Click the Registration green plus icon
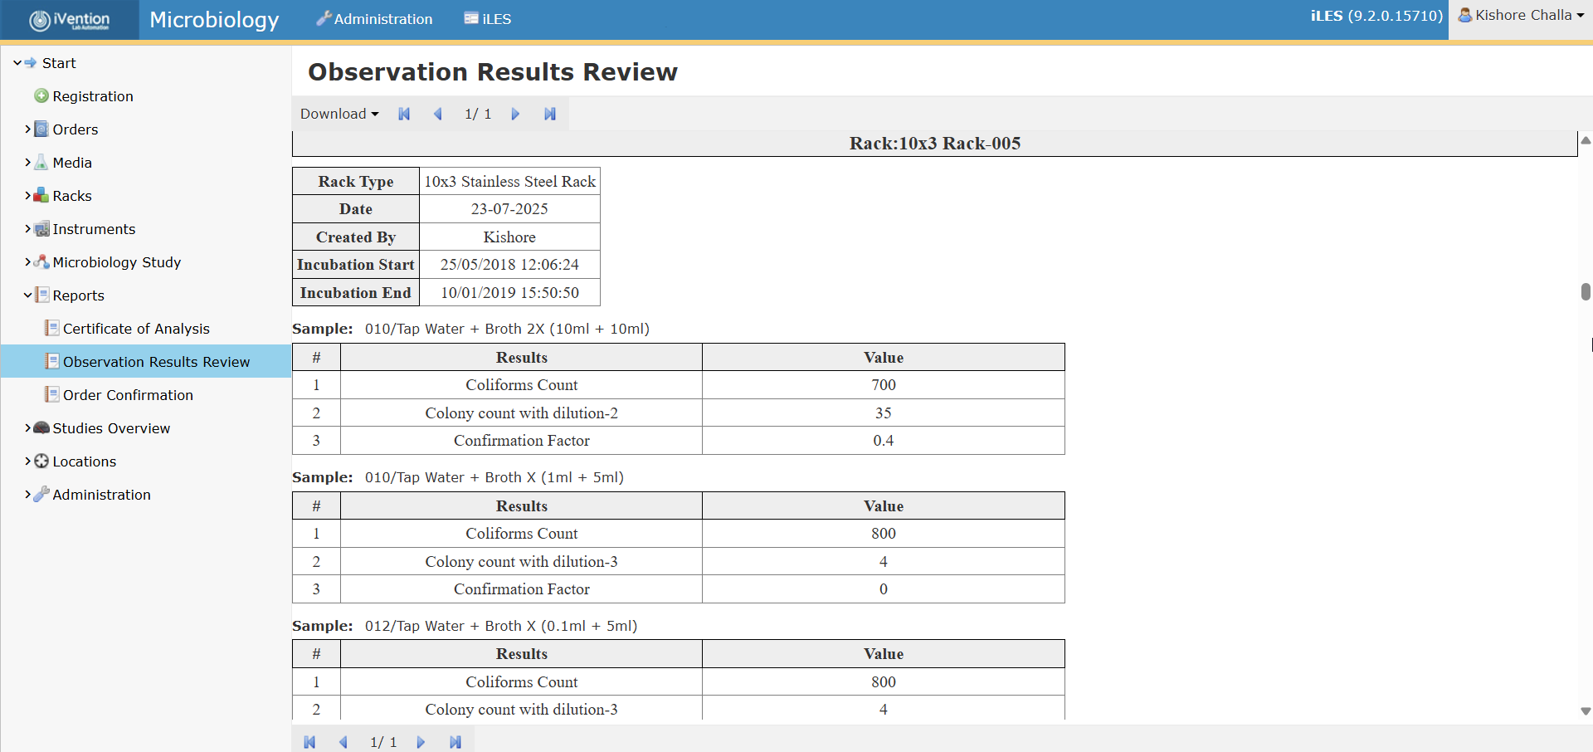This screenshot has height=752, width=1593. click(41, 96)
